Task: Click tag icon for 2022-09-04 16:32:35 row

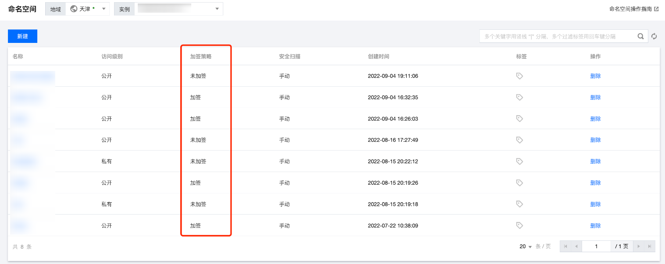Action: pyautogui.click(x=519, y=98)
